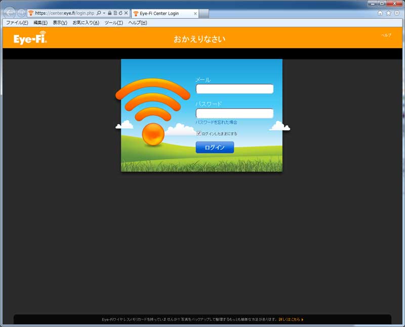
Task: Open Favorites star icon
Action: pyautogui.click(x=388, y=13)
